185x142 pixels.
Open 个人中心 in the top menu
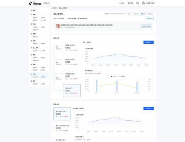(x=122, y=3)
